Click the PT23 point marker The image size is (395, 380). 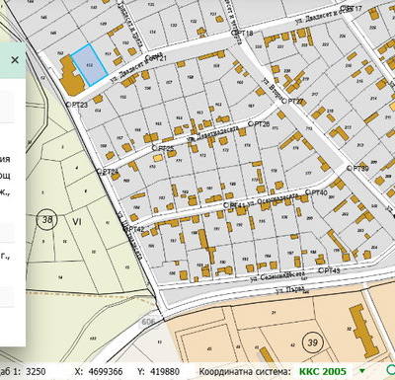click(x=69, y=104)
